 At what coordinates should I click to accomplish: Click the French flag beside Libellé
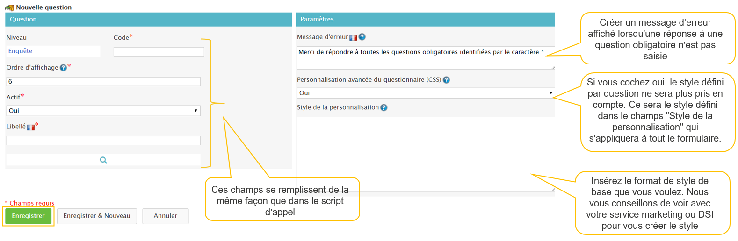tap(31, 127)
